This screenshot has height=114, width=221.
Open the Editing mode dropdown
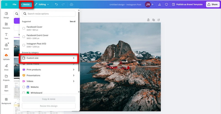(x=42, y=4)
